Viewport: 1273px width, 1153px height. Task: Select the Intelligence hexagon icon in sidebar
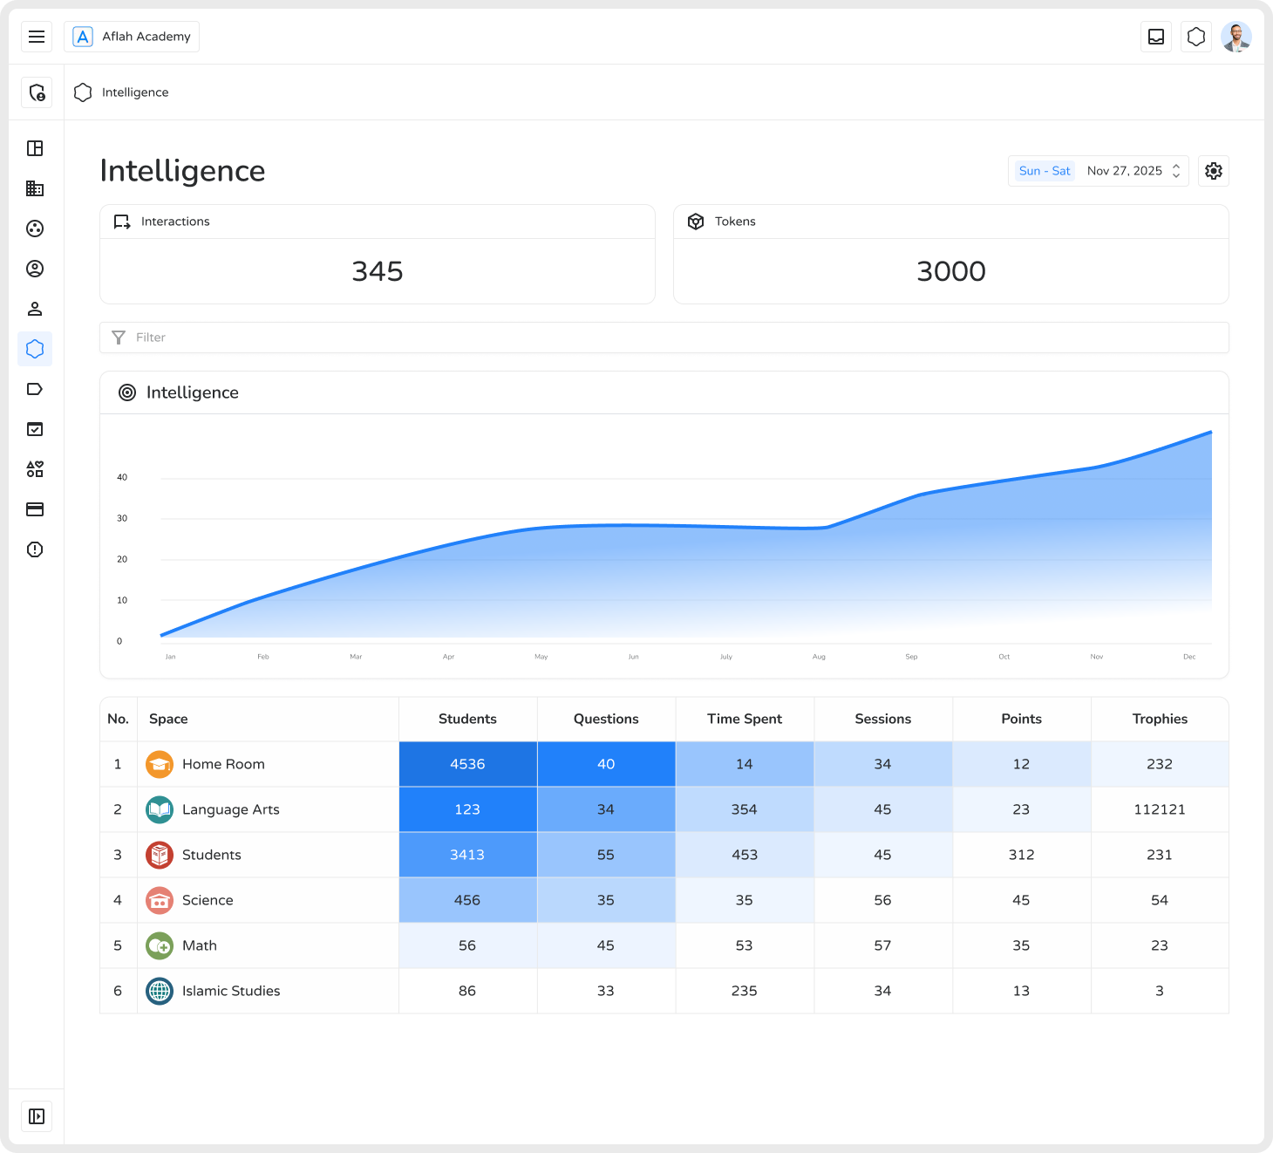pyautogui.click(x=35, y=349)
